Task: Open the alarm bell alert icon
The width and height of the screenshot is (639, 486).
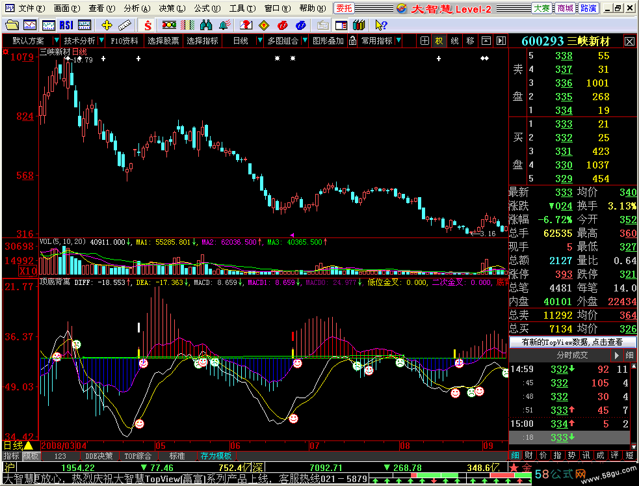Action: pos(224,25)
